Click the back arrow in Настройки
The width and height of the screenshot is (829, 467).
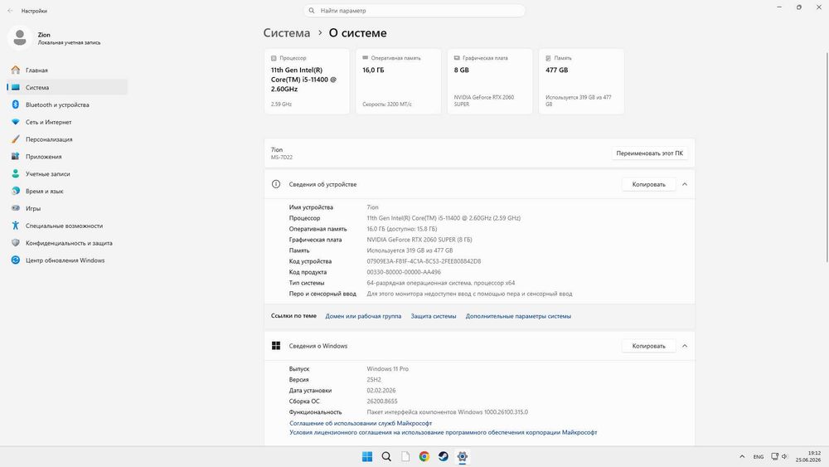pyautogui.click(x=10, y=11)
